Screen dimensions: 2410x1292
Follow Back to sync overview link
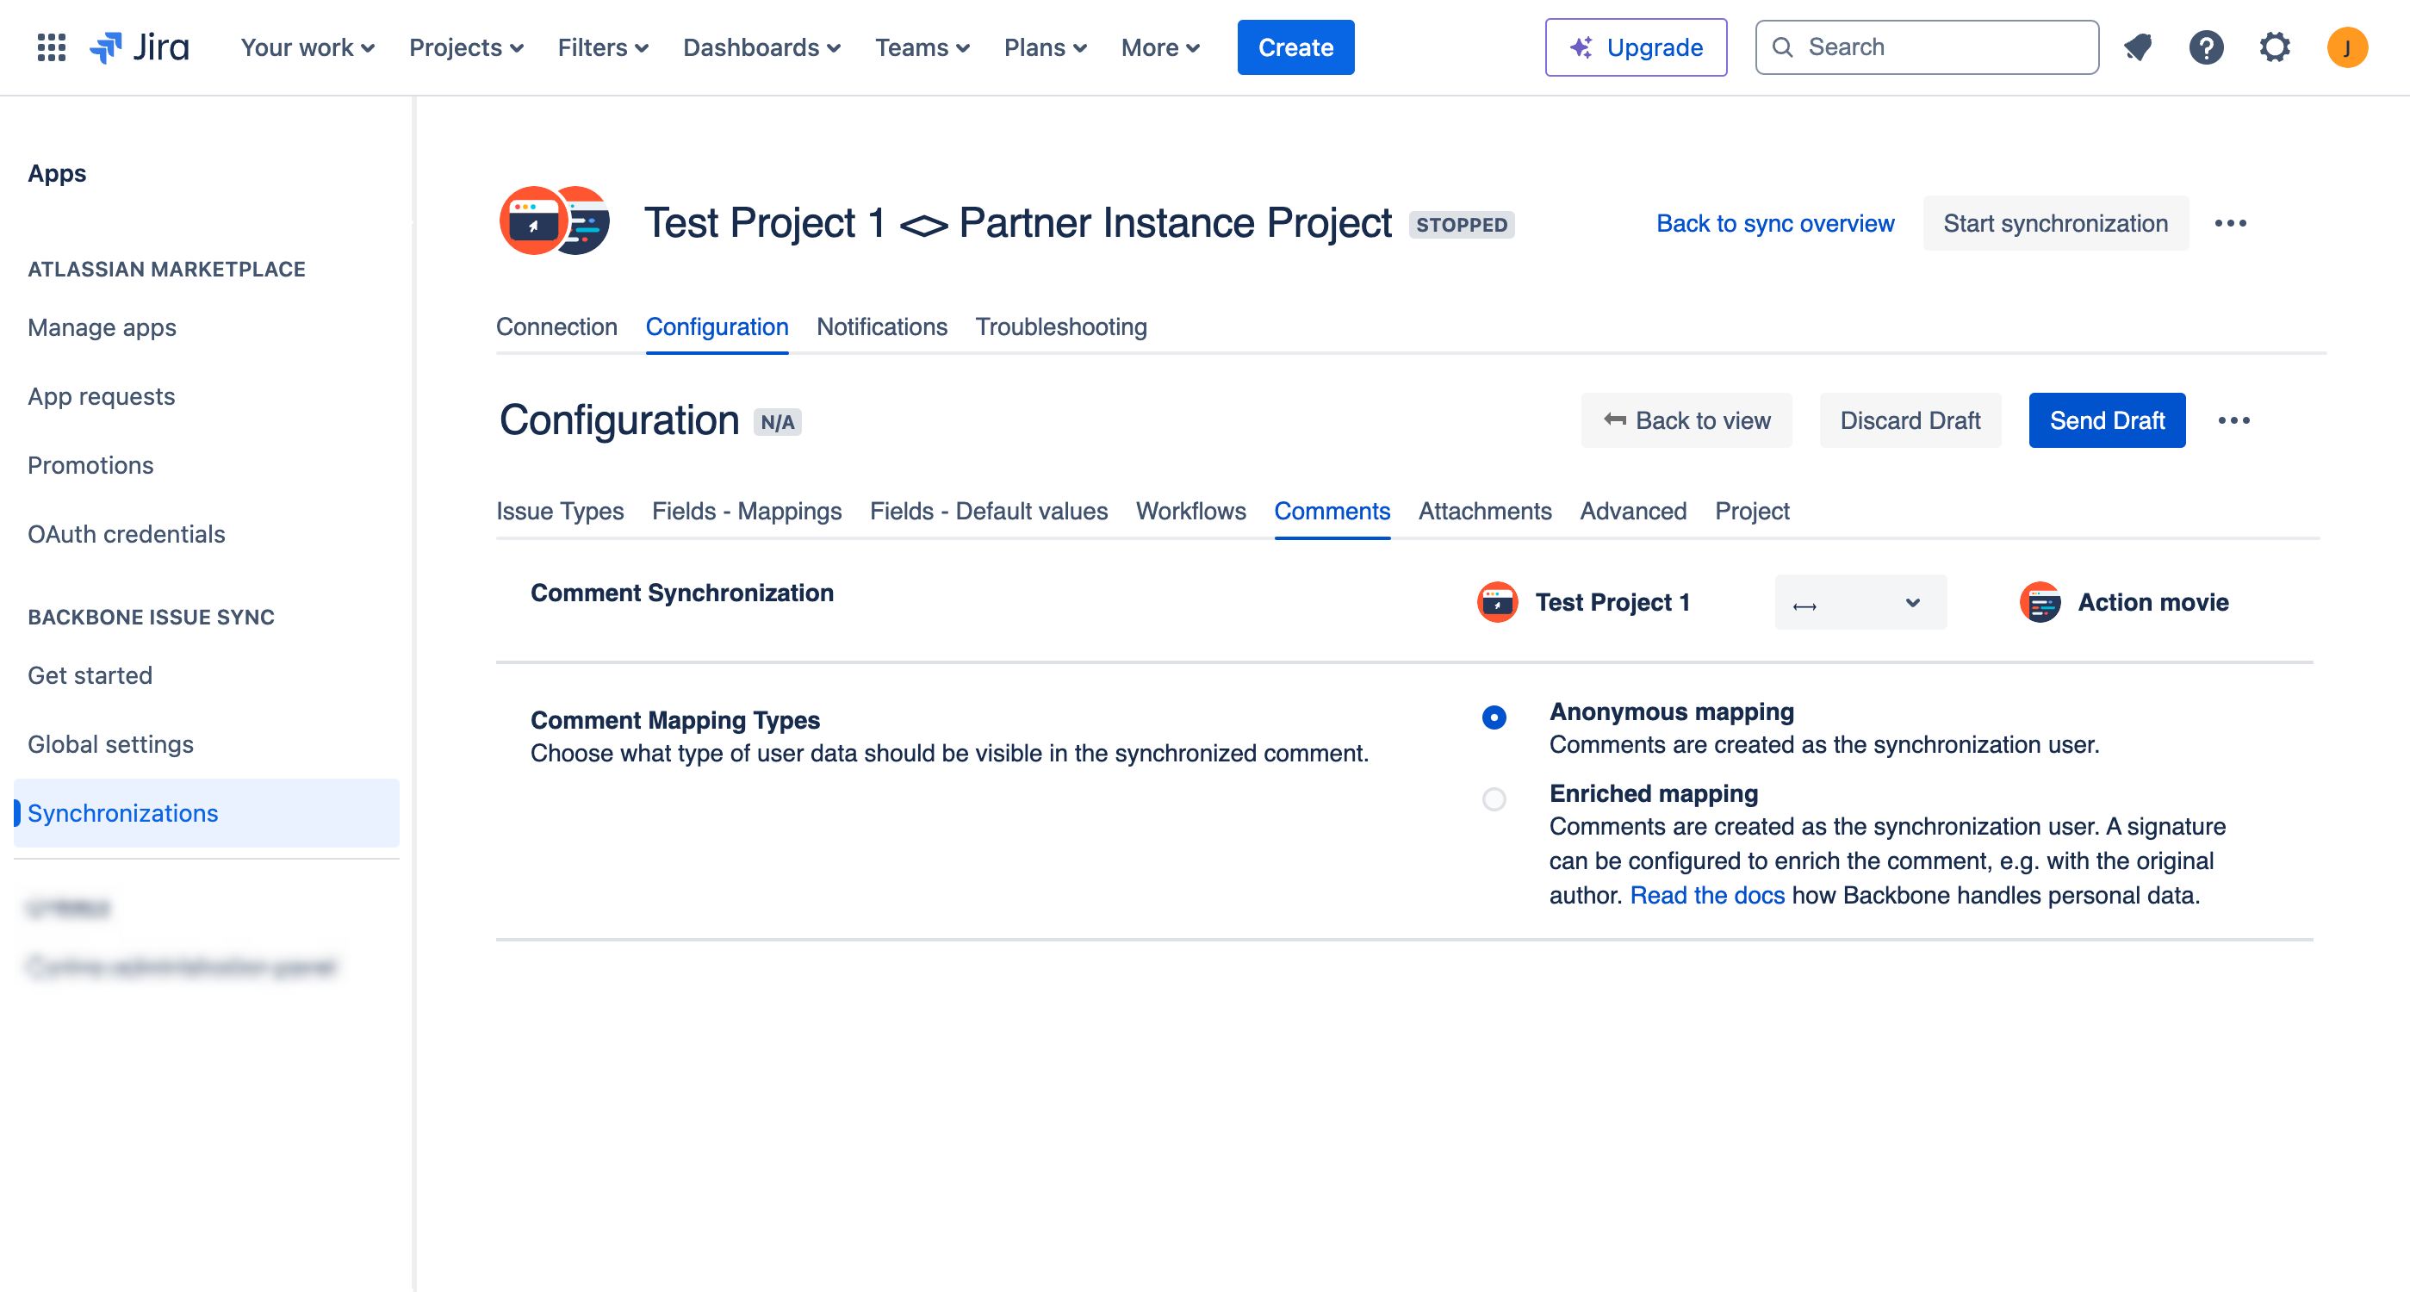click(x=1774, y=223)
